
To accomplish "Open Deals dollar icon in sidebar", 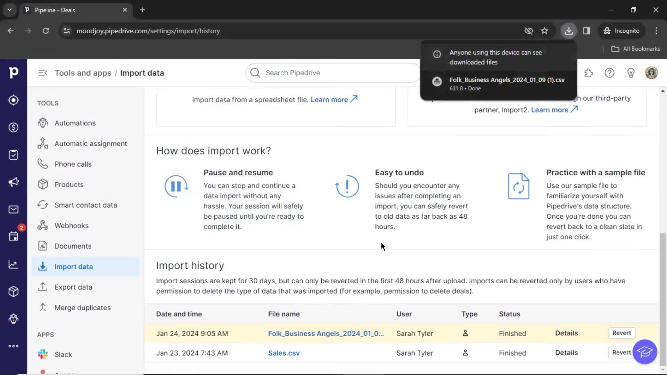I will pos(14,127).
